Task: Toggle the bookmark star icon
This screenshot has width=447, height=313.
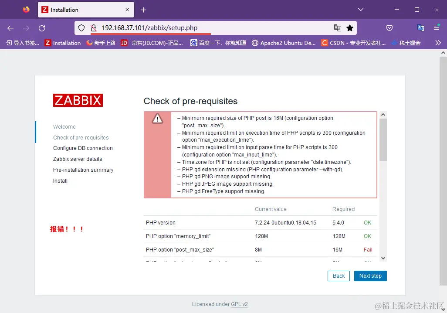Action: [x=350, y=28]
